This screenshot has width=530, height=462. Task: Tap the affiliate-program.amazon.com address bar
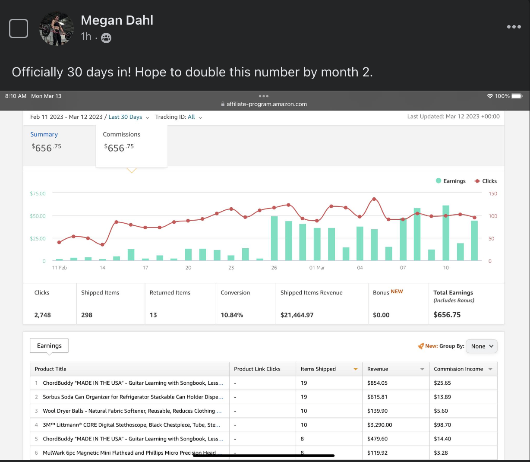[264, 104]
